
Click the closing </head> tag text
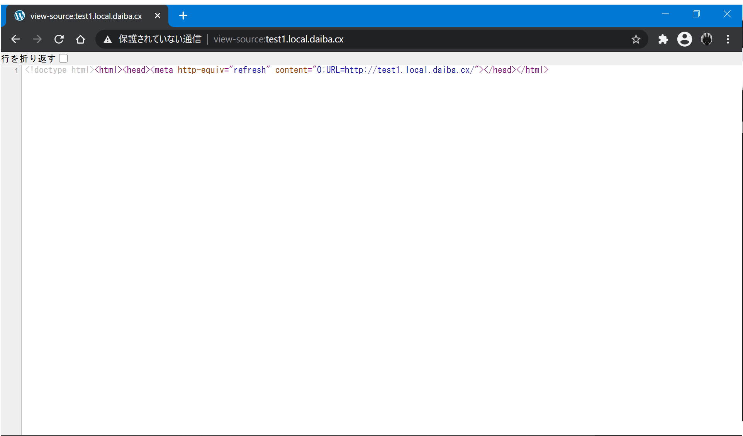tap(500, 70)
